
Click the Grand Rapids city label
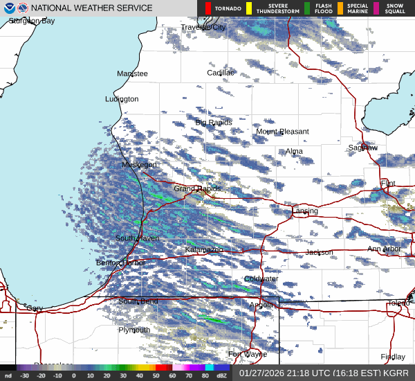click(x=197, y=188)
